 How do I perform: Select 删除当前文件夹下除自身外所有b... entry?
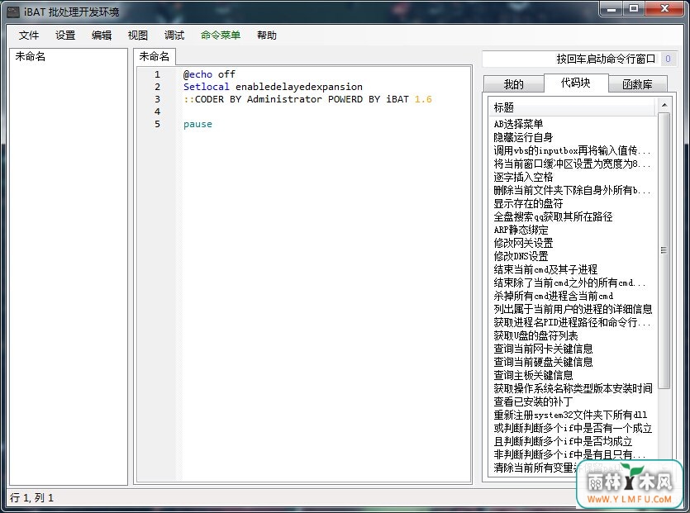tap(572, 190)
